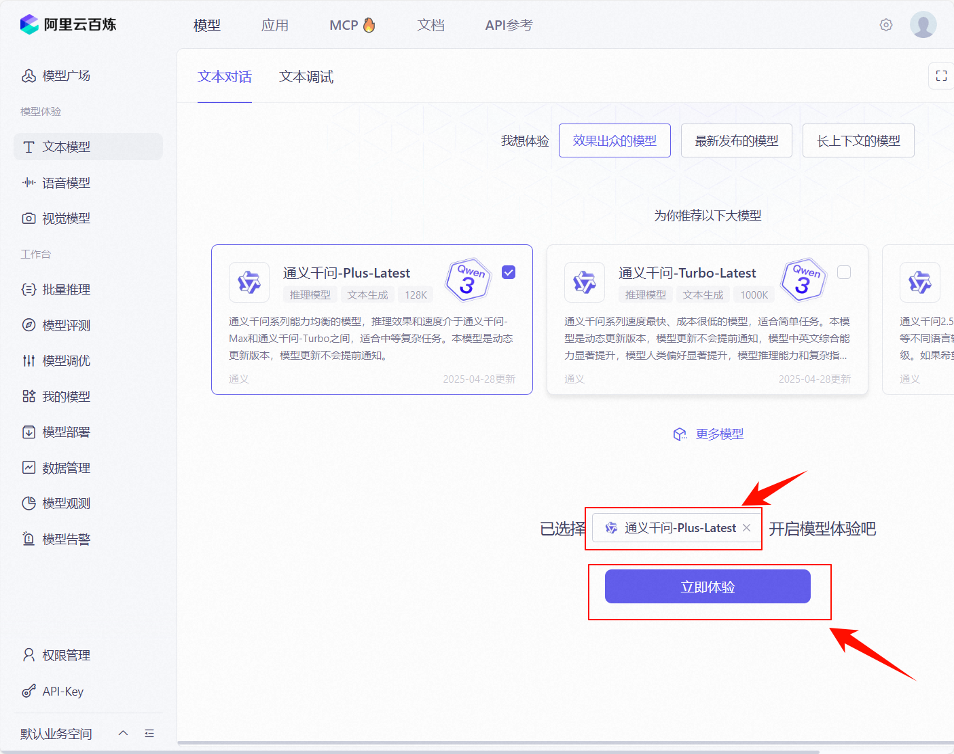
Task: Open the 模型广场 sidebar icon
Action: [29, 75]
